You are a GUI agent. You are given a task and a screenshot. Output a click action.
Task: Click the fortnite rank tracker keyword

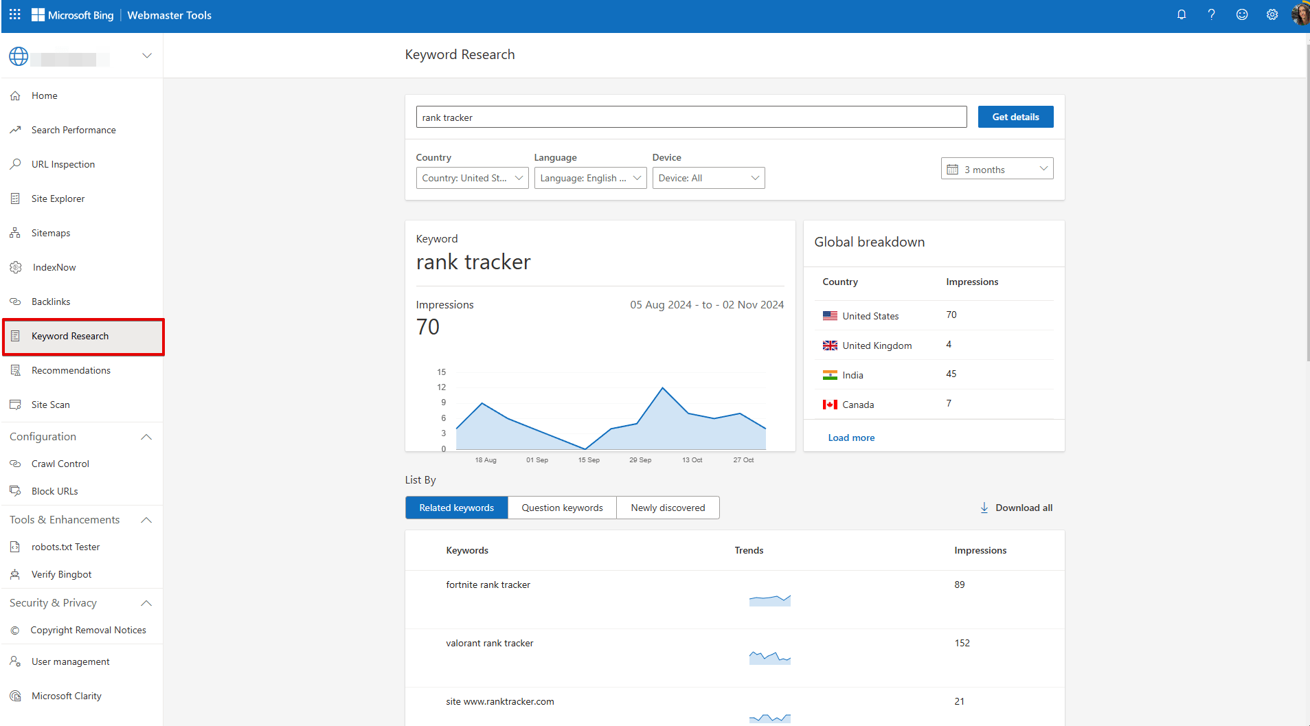pyautogui.click(x=488, y=585)
